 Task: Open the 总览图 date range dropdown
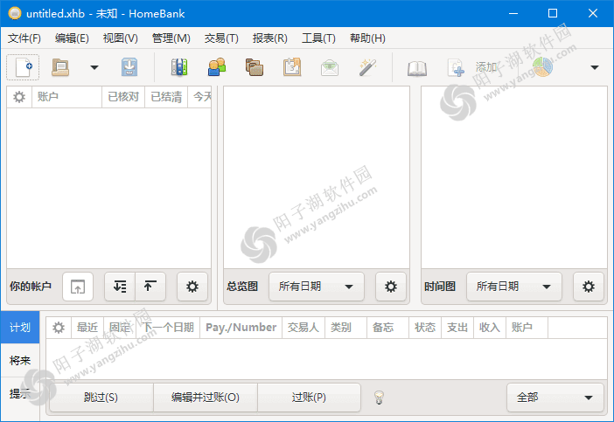click(317, 287)
